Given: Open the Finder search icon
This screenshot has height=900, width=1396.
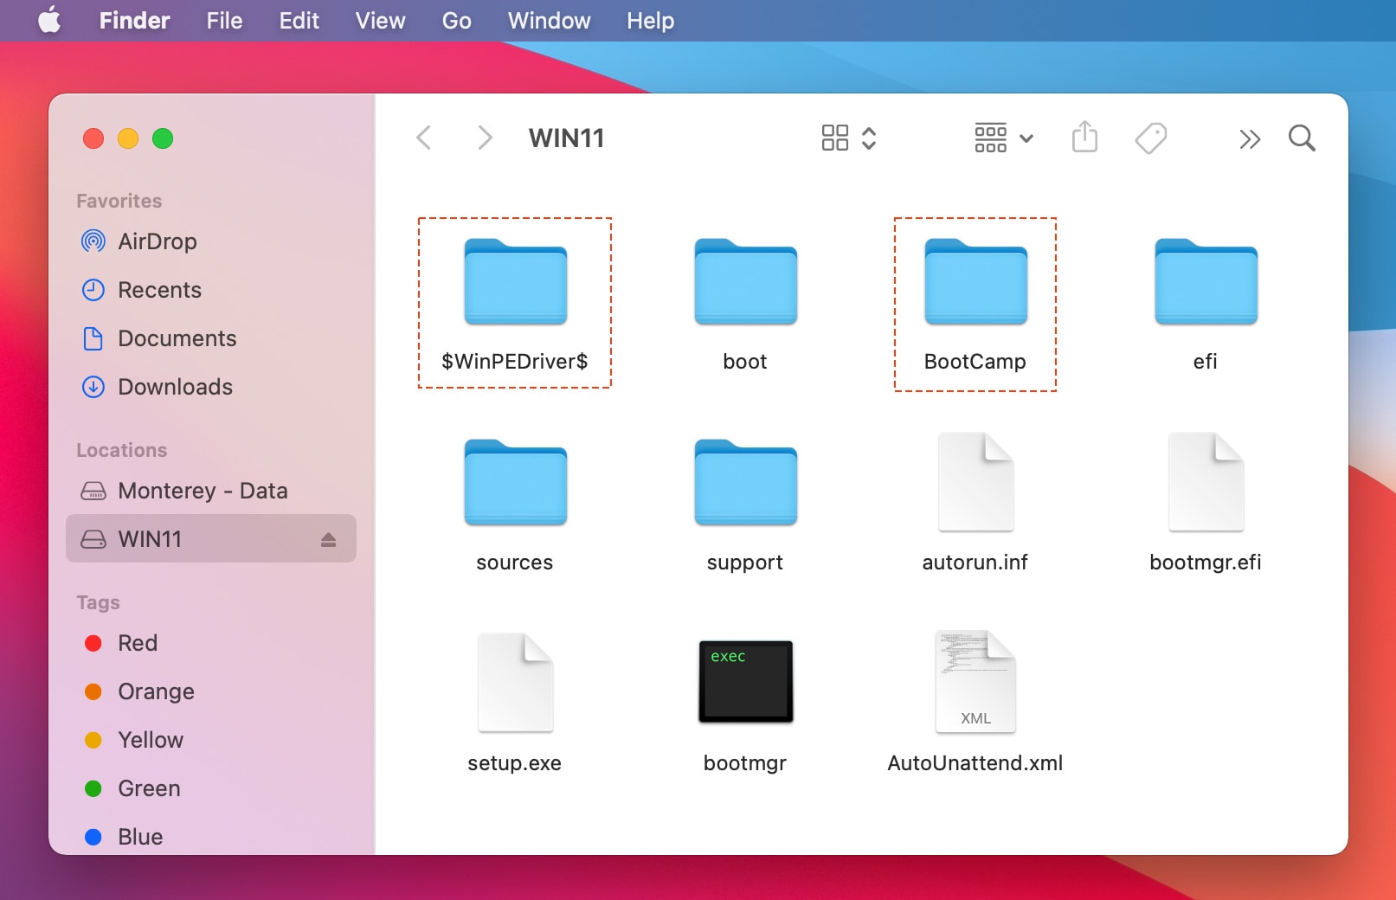Looking at the screenshot, I should [x=1302, y=138].
